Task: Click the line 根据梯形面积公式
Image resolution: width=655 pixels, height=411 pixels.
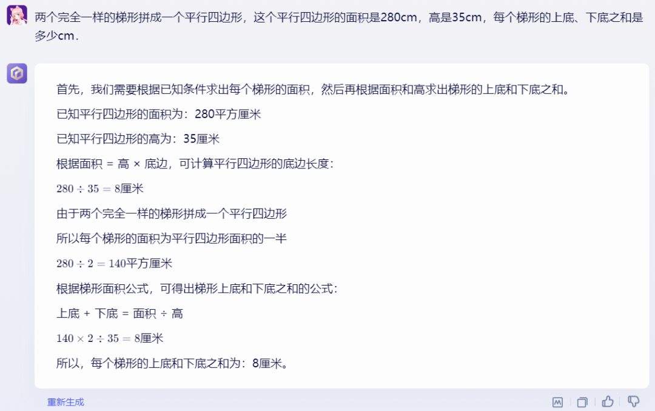Action: [x=197, y=289]
